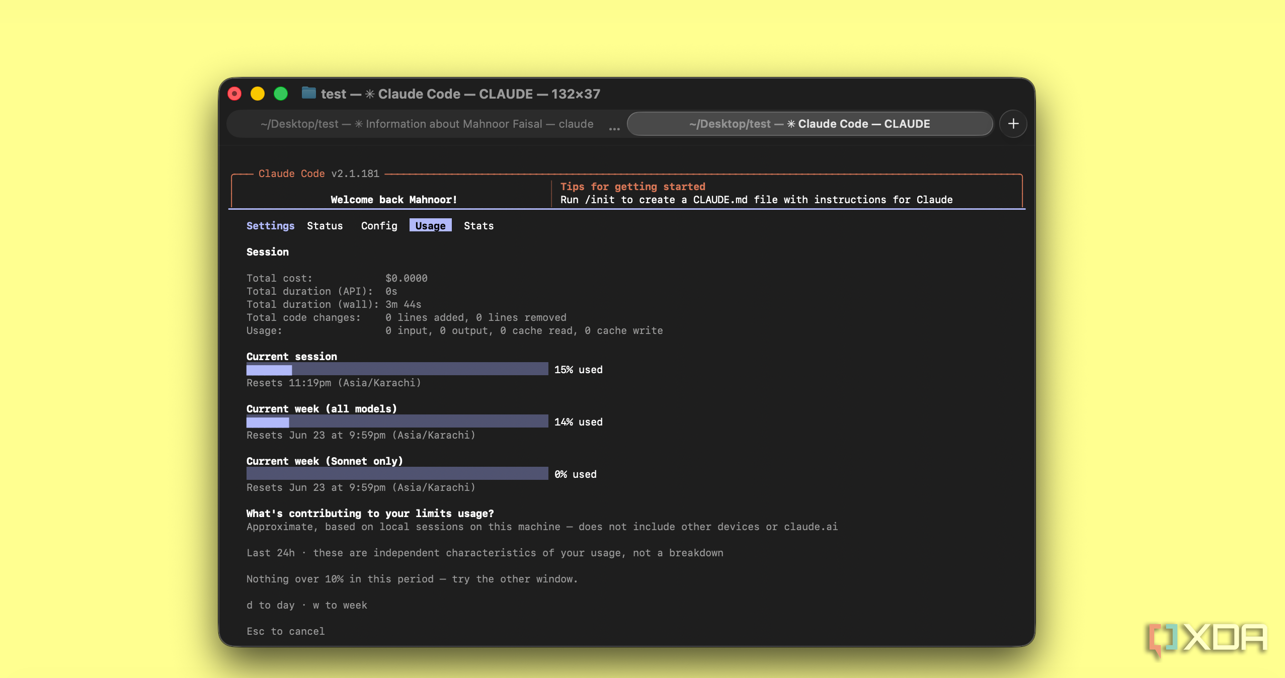Click the wall duration value 3m 44s
Viewport: 1285px width, 678px height.
403,304
